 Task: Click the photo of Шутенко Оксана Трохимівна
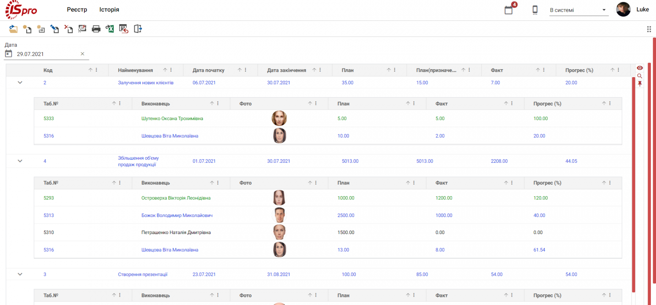(x=279, y=118)
